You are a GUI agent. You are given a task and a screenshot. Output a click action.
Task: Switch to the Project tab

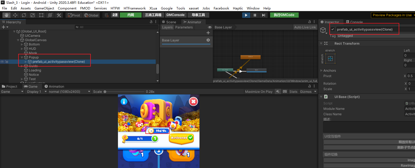[x=10, y=86]
